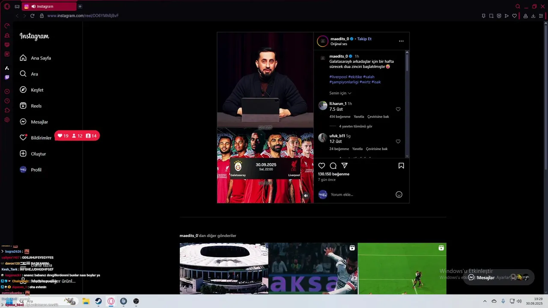Open the GX Control speedometer icon
Screen dimensions: 548x308
pos(7,26)
